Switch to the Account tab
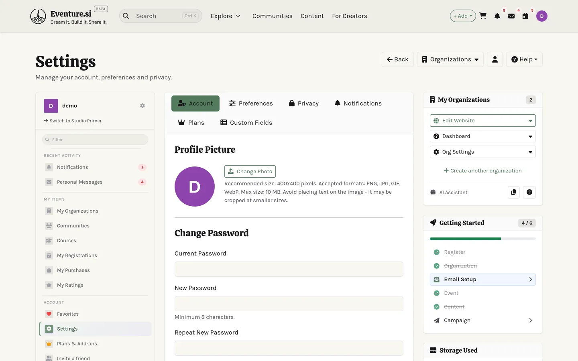This screenshot has height=361, width=578. [195, 103]
